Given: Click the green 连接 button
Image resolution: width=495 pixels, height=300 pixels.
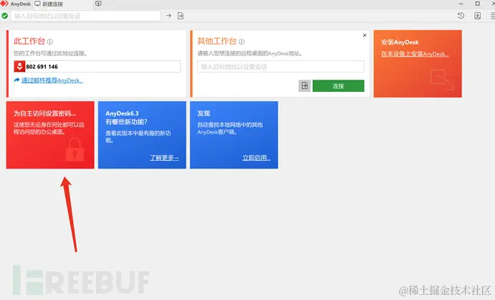Looking at the screenshot, I should click(339, 86).
